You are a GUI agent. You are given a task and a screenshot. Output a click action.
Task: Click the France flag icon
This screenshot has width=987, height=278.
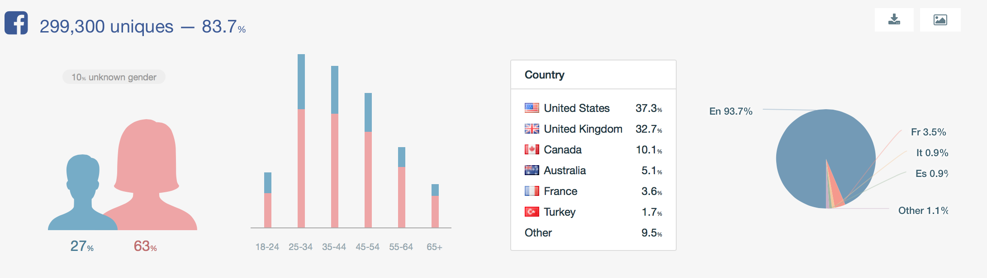[x=531, y=191]
